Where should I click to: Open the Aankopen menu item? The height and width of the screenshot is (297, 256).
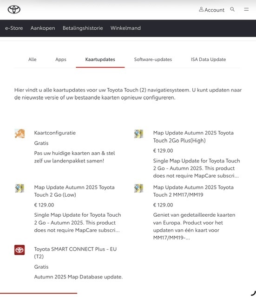(43, 28)
